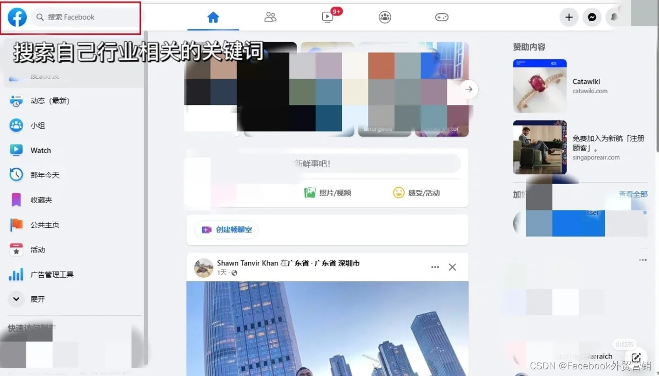Open the Catawiki ring ad image

(x=540, y=86)
